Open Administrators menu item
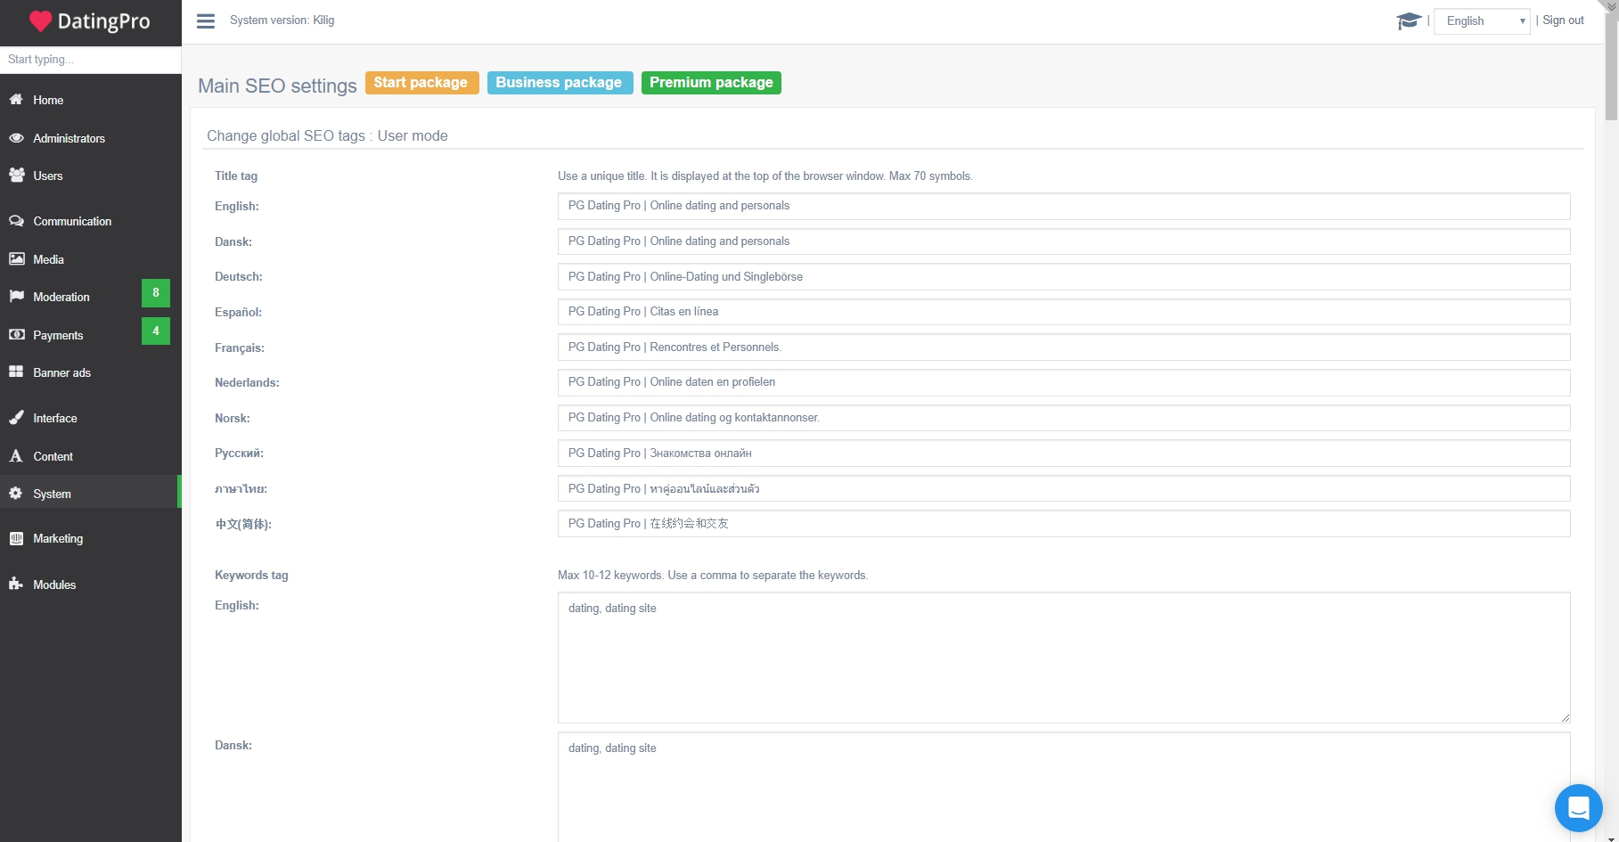This screenshot has width=1619, height=842. coord(69,138)
